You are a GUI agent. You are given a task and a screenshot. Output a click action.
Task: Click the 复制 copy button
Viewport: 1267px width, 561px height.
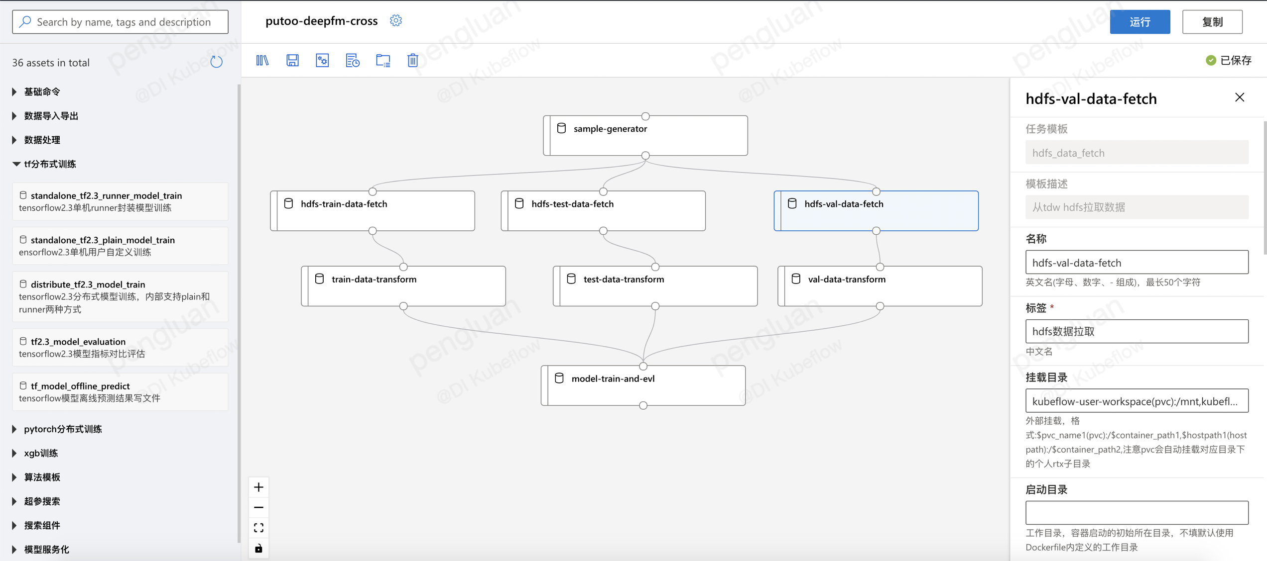(1212, 22)
